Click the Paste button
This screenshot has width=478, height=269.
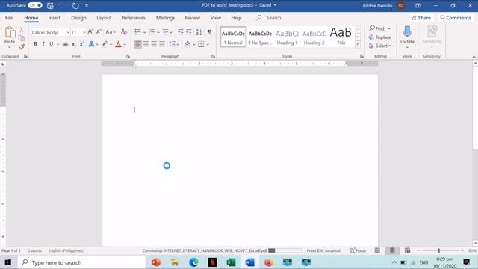pyautogui.click(x=10, y=37)
